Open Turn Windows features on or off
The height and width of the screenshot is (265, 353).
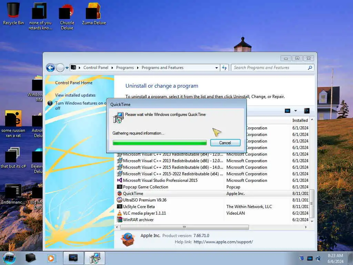click(x=81, y=106)
